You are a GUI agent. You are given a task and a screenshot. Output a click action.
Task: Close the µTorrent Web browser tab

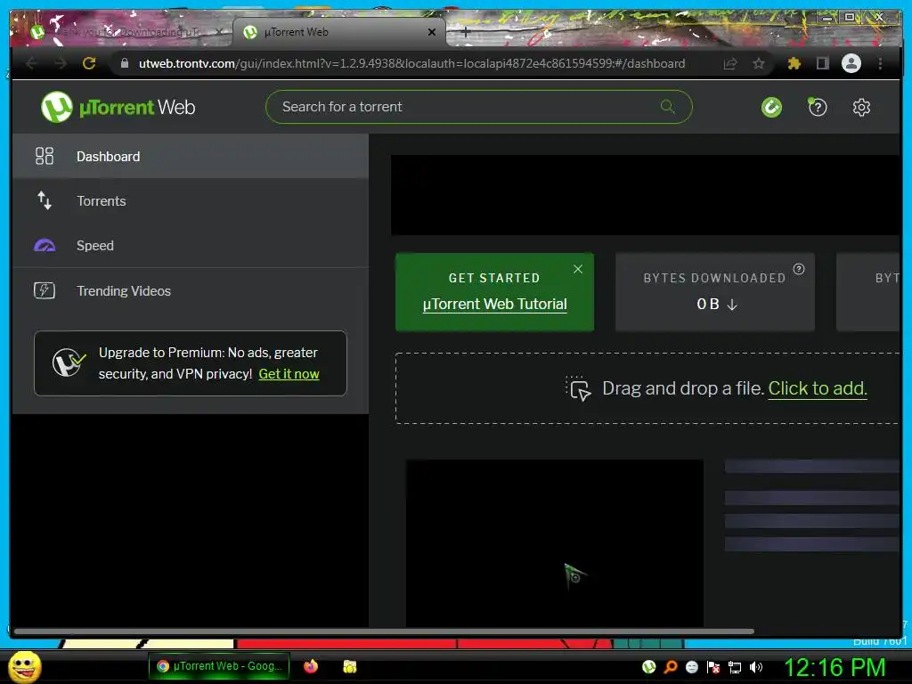[432, 32]
